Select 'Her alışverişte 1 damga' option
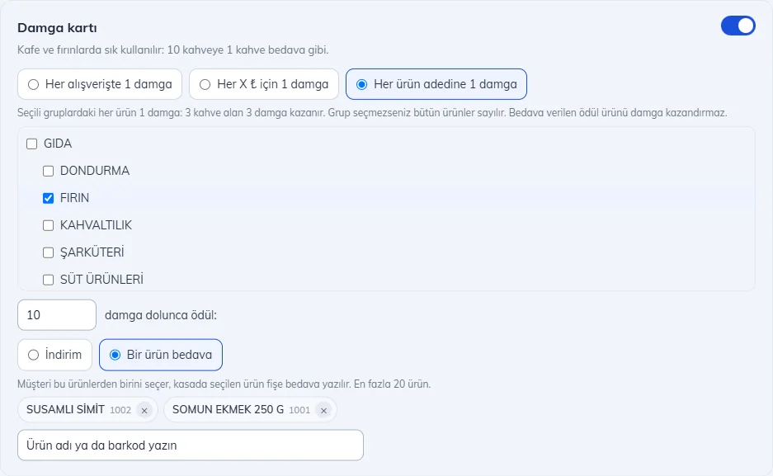 100,84
